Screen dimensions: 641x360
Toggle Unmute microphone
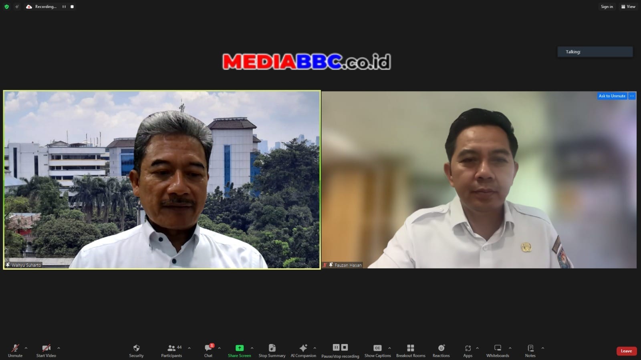tap(15, 350)
